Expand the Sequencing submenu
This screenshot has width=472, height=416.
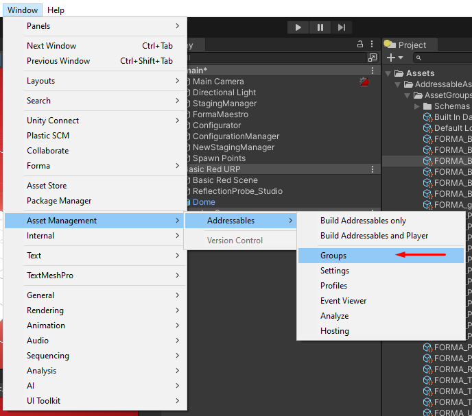pyautogui.click(x=95, y=356)
